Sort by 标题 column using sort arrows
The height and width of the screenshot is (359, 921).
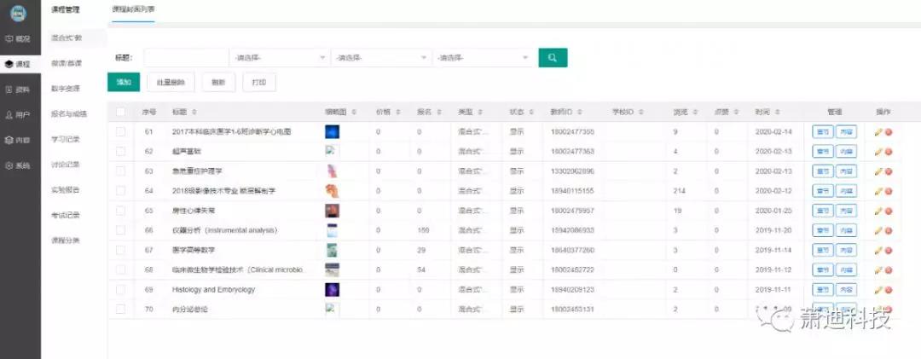[194, 113]
